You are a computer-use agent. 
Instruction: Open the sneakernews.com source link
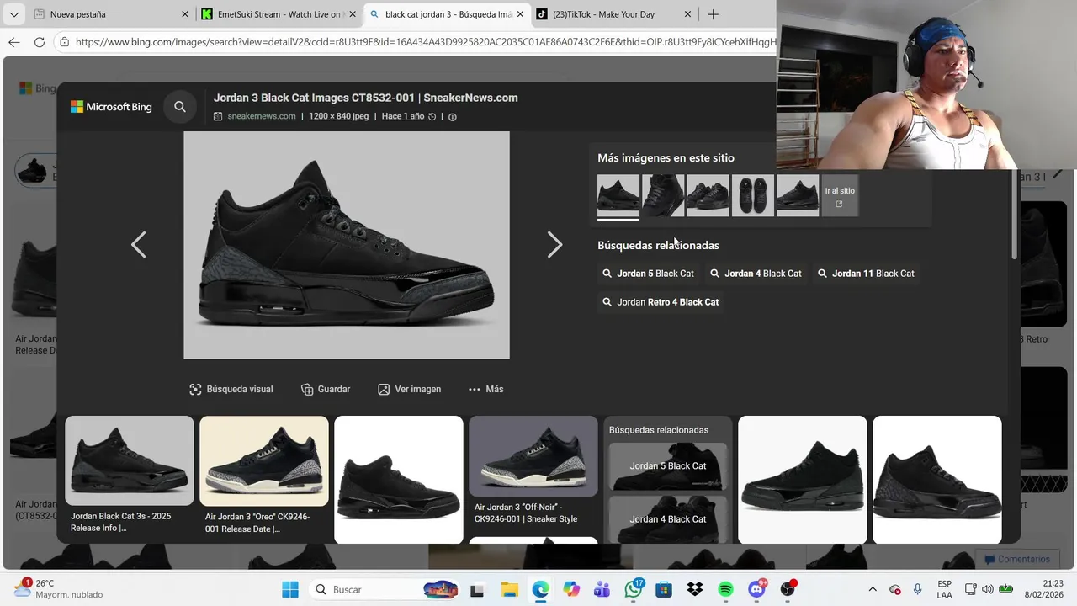[261, 116]
